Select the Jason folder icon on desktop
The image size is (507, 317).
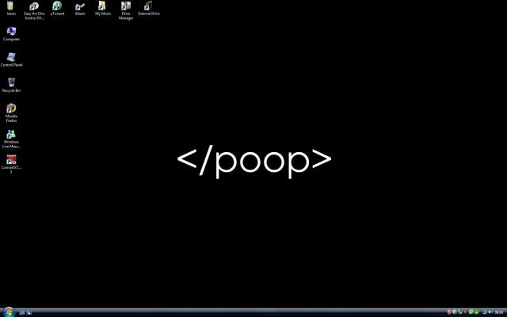coord(11,9)
